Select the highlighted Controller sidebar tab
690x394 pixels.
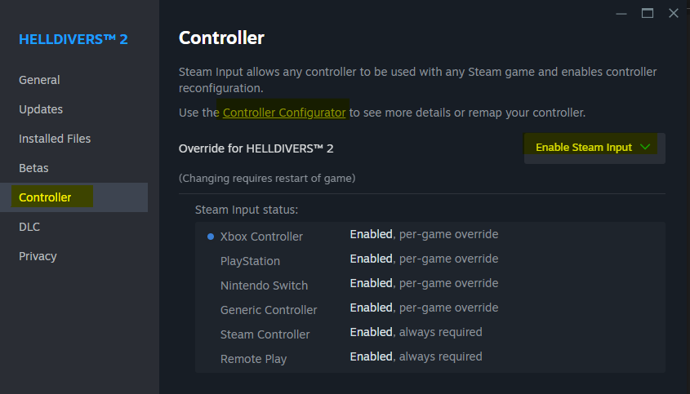click(46, 197)
